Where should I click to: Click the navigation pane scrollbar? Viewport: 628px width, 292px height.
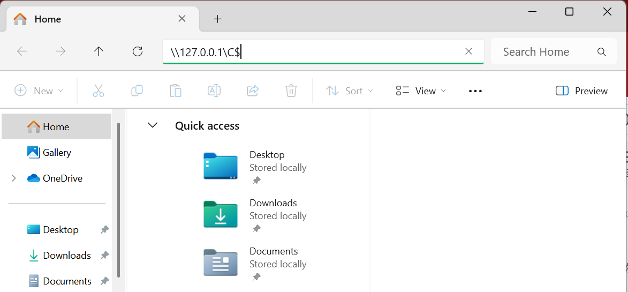[x=118, y=200]
